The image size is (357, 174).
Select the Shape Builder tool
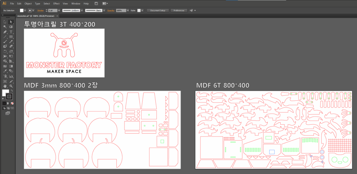point(5,61)
